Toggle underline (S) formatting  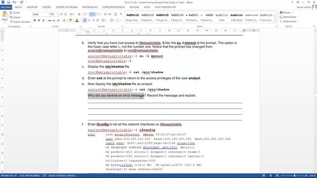click(43, 20)
